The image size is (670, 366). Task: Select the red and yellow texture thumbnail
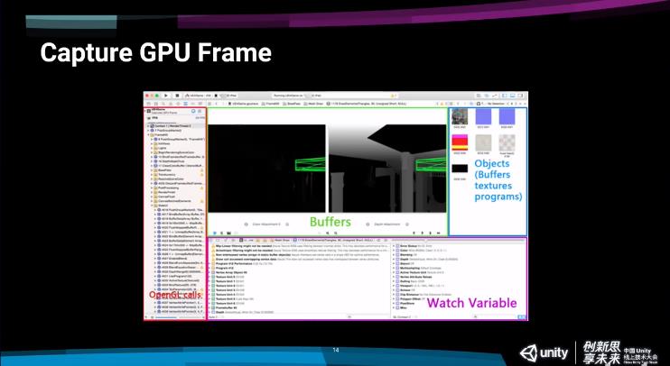[x=460, y=142]
